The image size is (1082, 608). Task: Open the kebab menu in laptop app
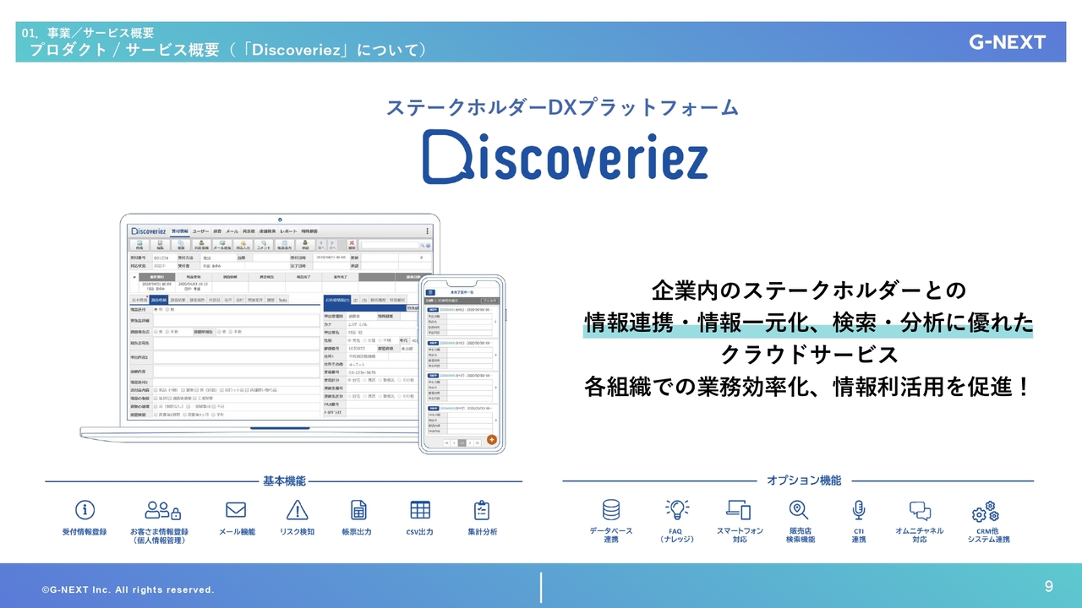tap(427, 231)
